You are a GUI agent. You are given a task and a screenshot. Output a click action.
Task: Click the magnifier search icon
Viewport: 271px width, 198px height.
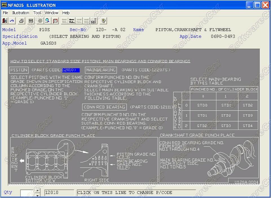tap(47, 21)
